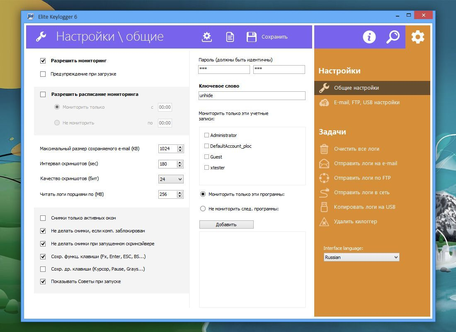
Task: Select the large gear settings tab icon
Action: [x=417, y=37]
